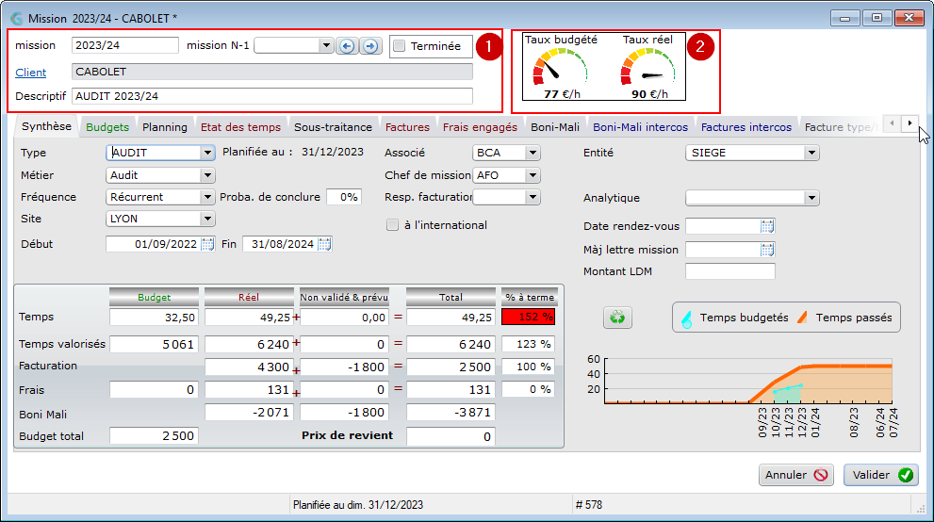Expand the Entité SIEGE dropdown

[811, 153]
